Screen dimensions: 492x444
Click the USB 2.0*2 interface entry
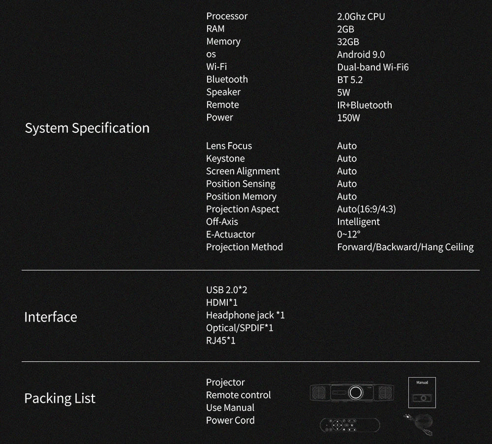click(x=226, y=290)
